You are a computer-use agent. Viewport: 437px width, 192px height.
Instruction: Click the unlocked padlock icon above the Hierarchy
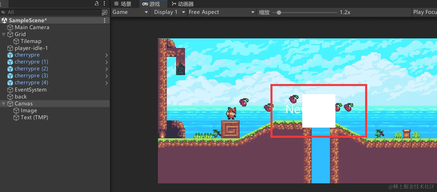97,3
